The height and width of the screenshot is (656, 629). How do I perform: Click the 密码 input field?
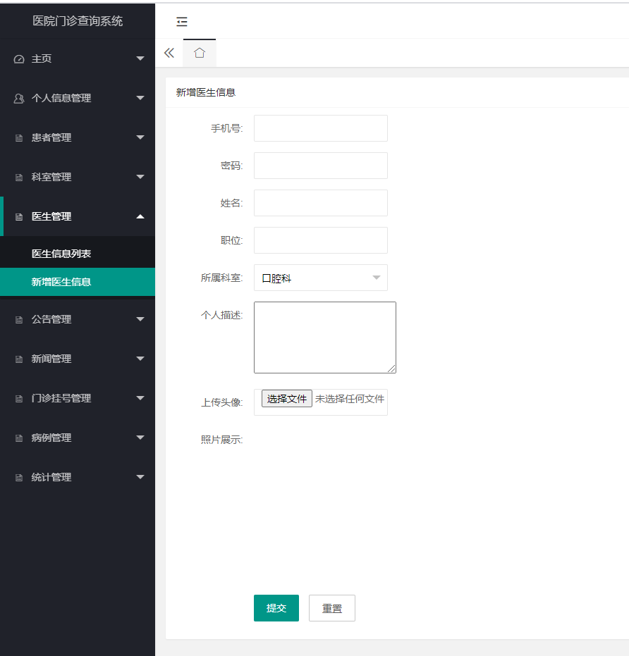(321, 166)
